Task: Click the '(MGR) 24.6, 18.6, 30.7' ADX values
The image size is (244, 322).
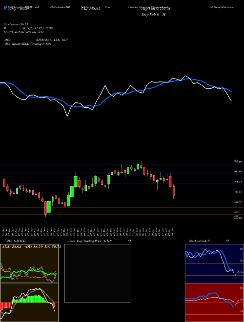Action: click(52, 40)
